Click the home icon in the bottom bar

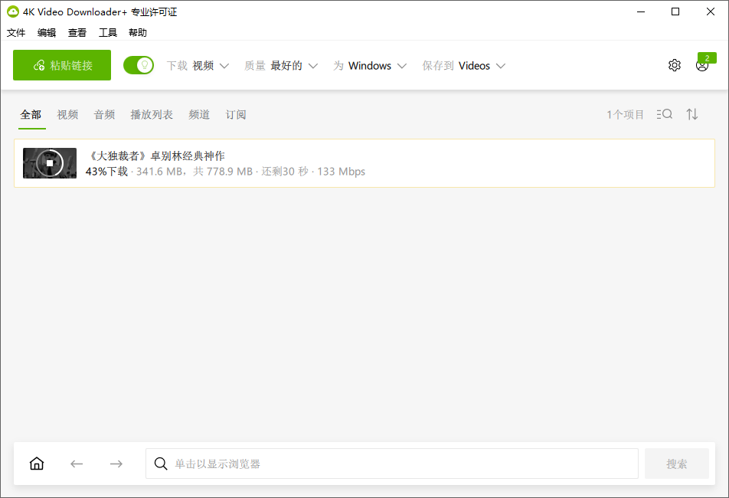pos(36,464)
